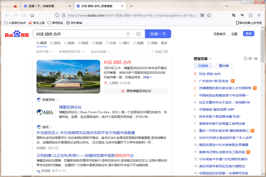This screenshot has width=266, height=177.
Task: Collapse the search tools with 收起工具
Action: tap(159, 52)
